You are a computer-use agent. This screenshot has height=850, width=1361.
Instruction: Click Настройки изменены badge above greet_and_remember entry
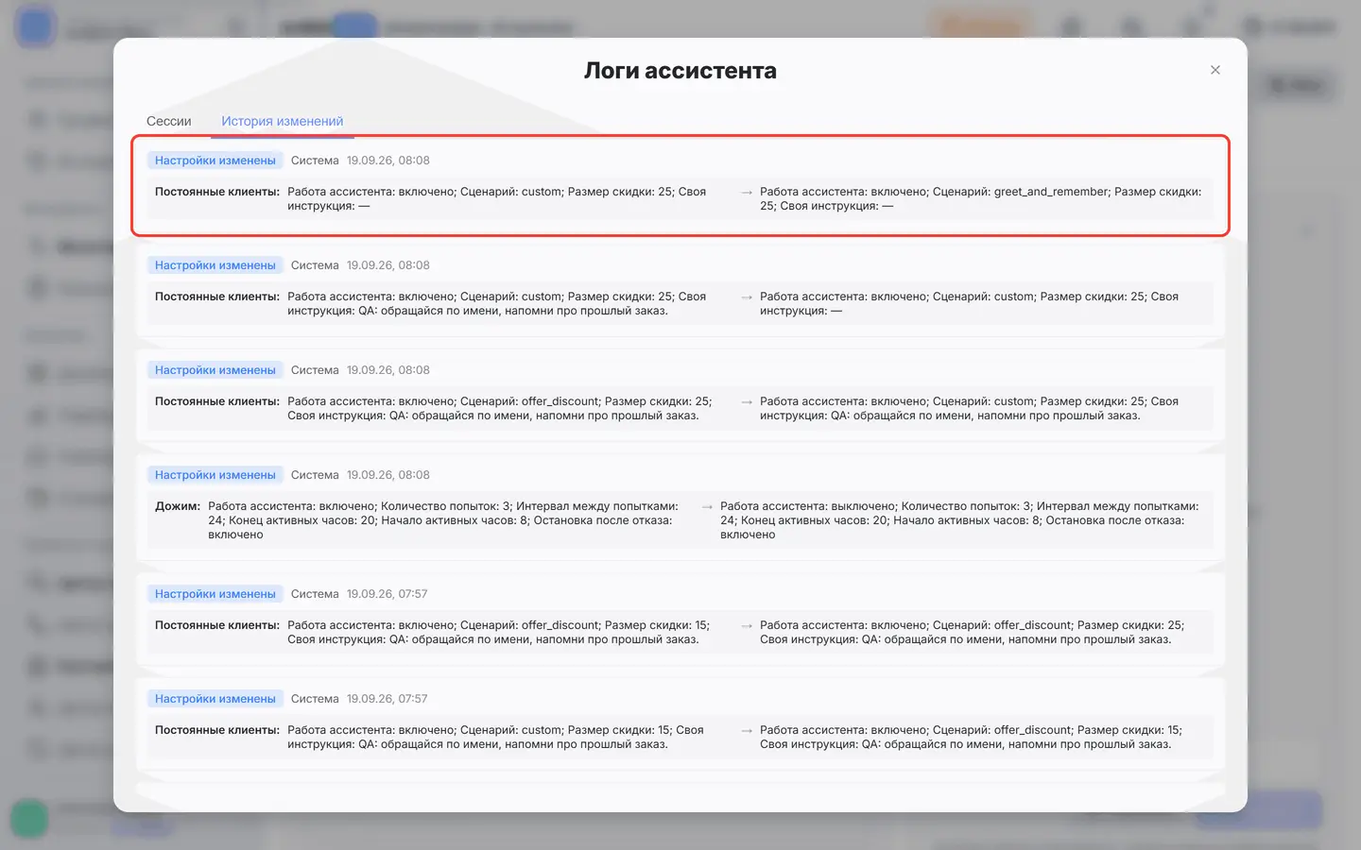tap(215, 161)
